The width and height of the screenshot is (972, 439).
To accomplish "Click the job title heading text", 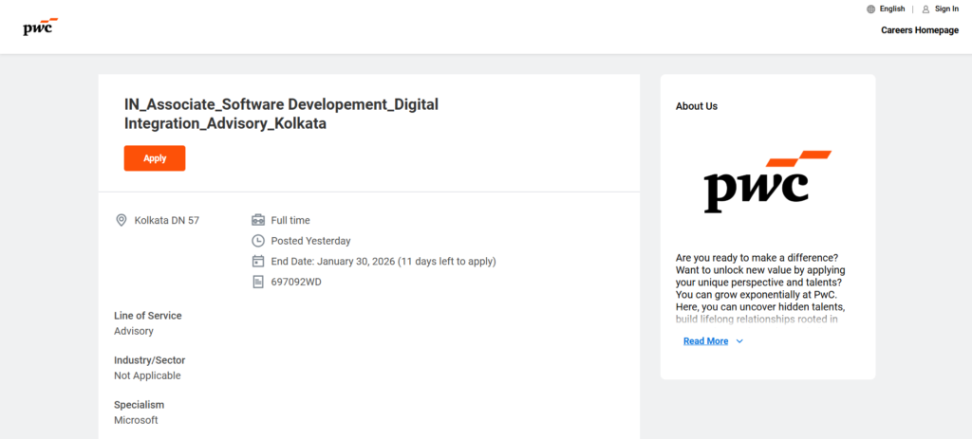I will [281, 113].
